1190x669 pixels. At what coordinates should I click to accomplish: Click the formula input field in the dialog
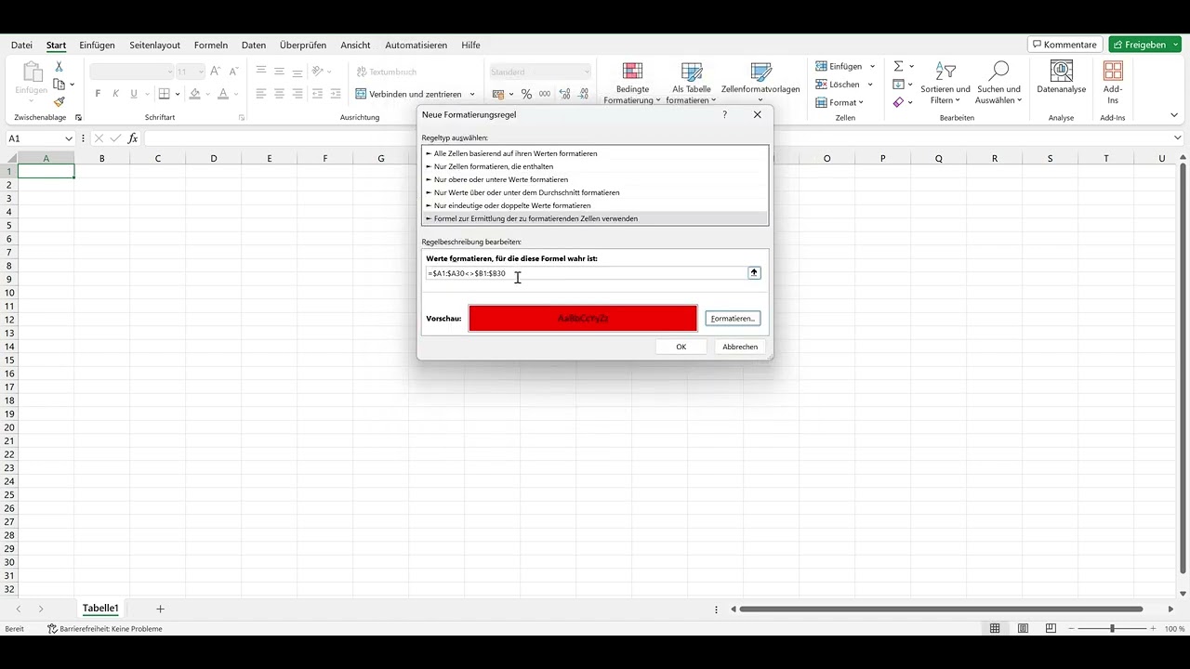coord(587,273)
